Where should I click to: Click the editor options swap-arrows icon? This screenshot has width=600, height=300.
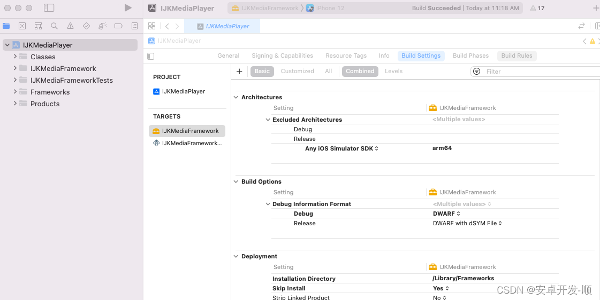[x=581, y=26]
